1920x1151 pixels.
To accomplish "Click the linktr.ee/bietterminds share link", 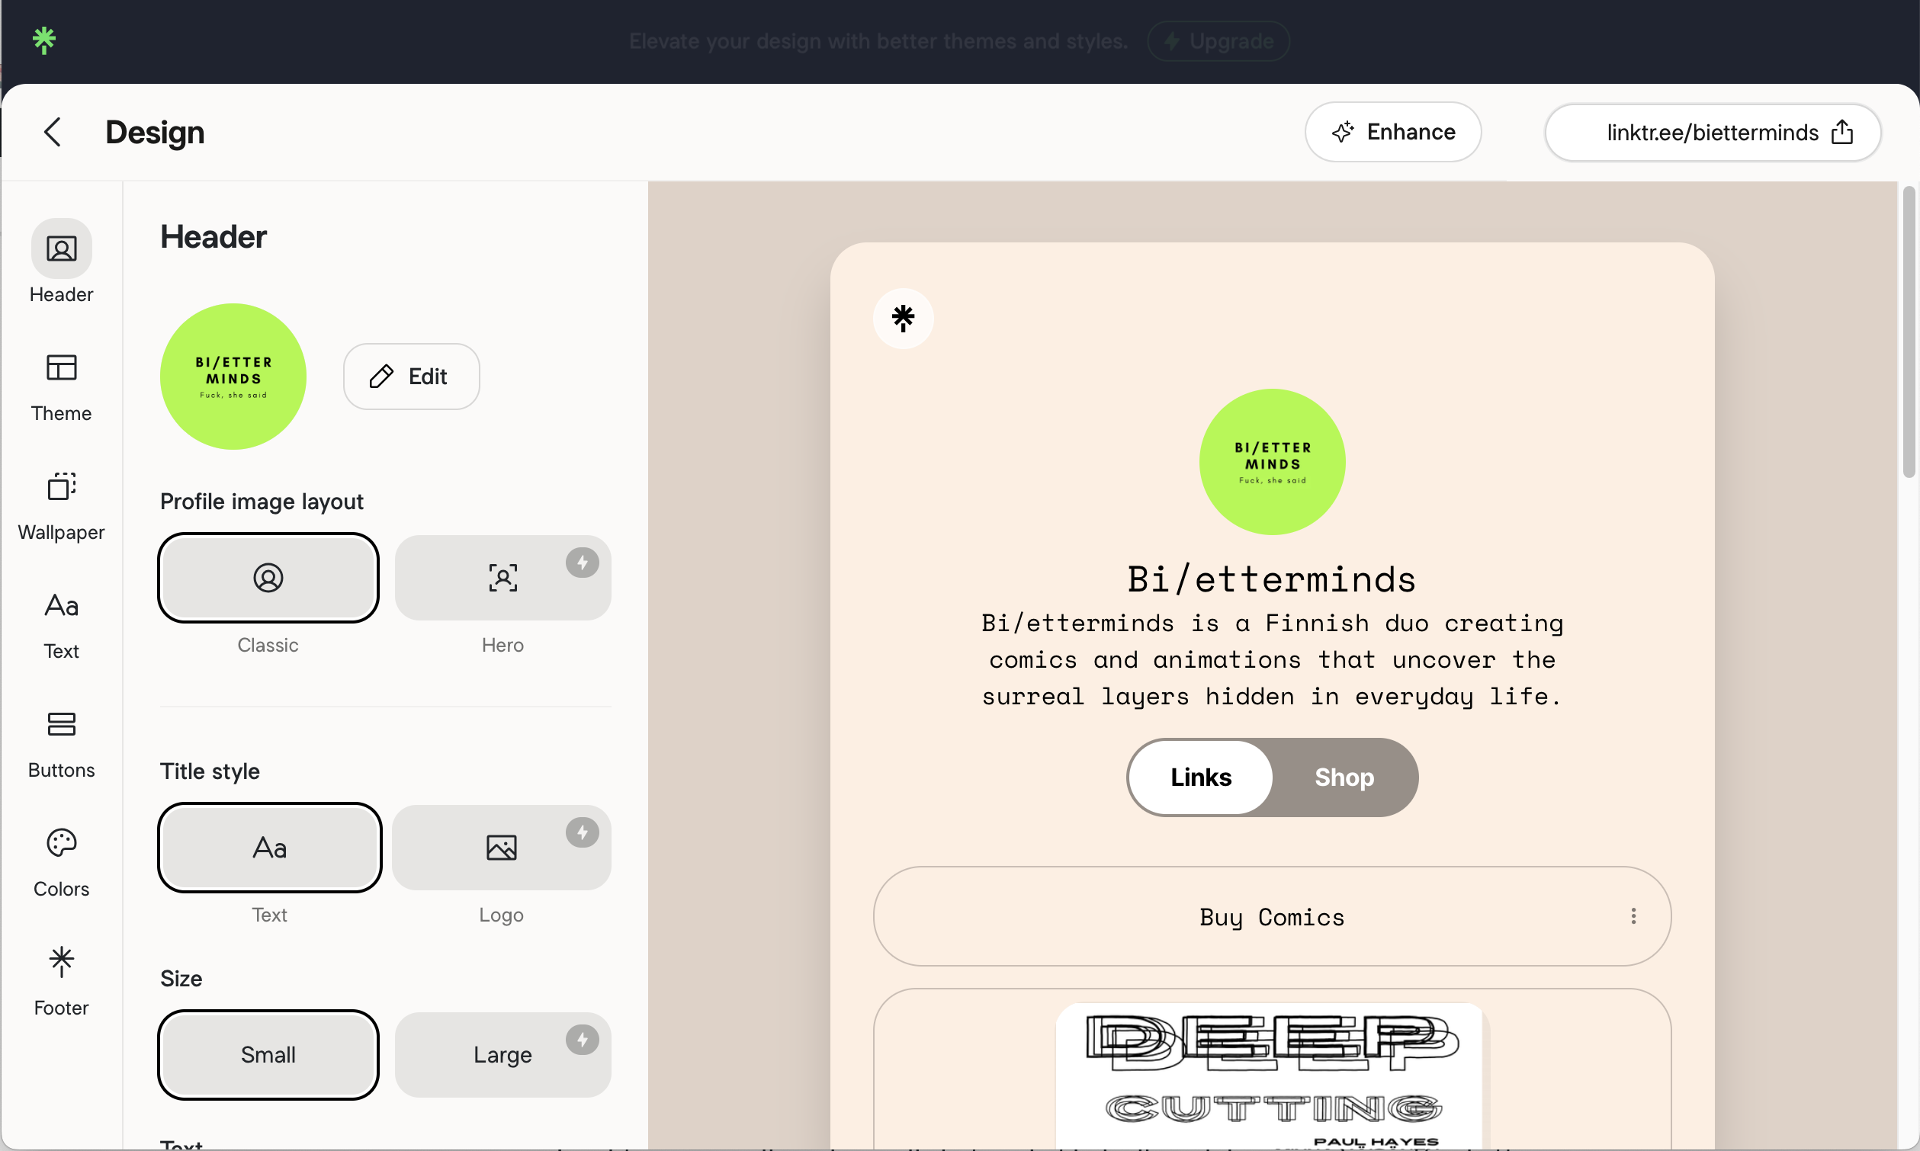I will [x=1712, y=133].
